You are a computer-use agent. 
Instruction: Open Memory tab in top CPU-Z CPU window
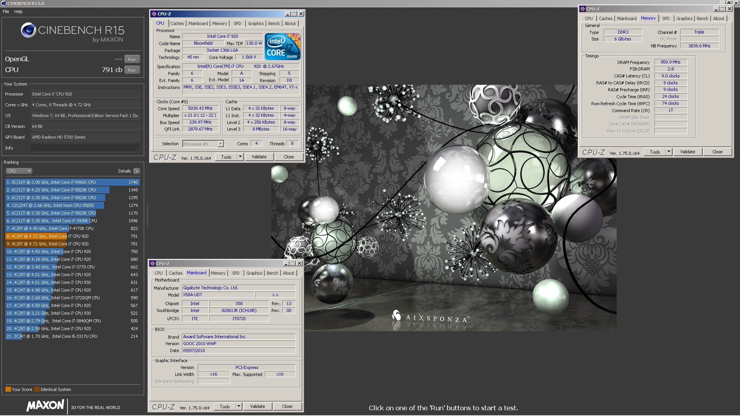[220, 23]
